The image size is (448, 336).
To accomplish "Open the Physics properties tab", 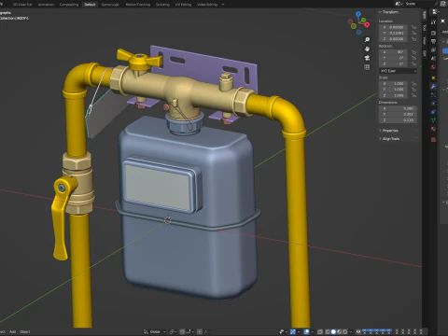I will (x=433, y=104).
